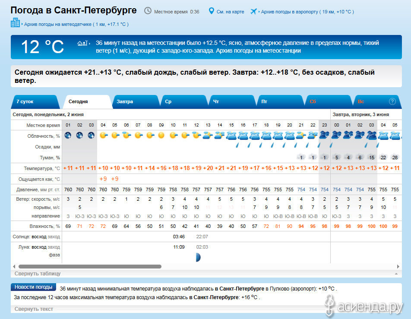The image size is (411, 319).
Task: Click the current temperature "12 °C"
Action: [x=42, y=47]
